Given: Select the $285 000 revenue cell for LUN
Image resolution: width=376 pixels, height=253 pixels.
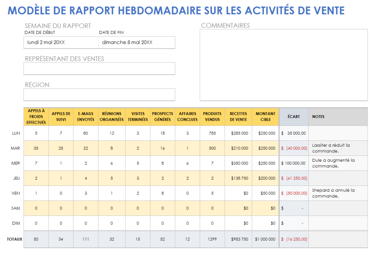Looking at the screenshot, I should tap(238, 133).
